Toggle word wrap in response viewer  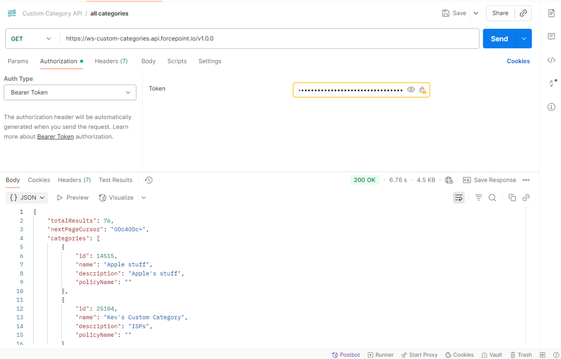pyautogui.click(x=459, y=198)
